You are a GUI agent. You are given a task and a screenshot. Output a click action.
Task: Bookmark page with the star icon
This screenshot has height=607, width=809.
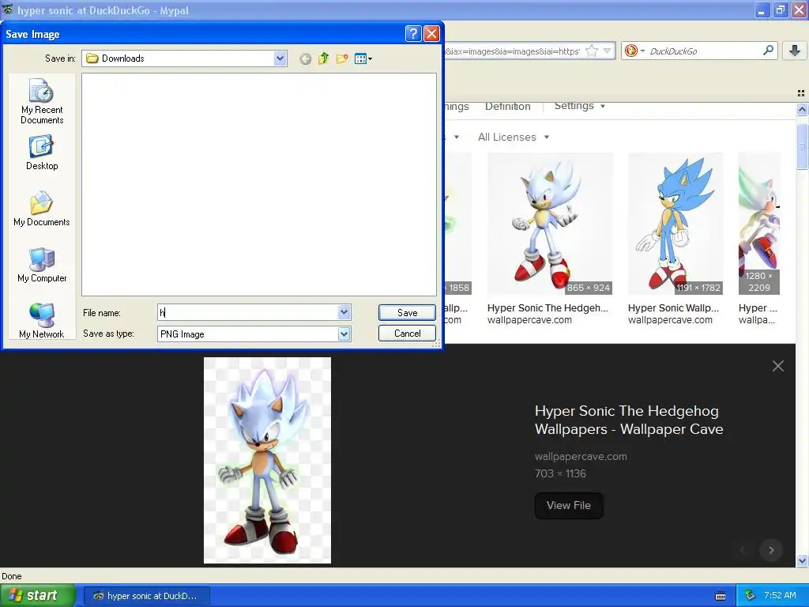(x=592, y=51)
